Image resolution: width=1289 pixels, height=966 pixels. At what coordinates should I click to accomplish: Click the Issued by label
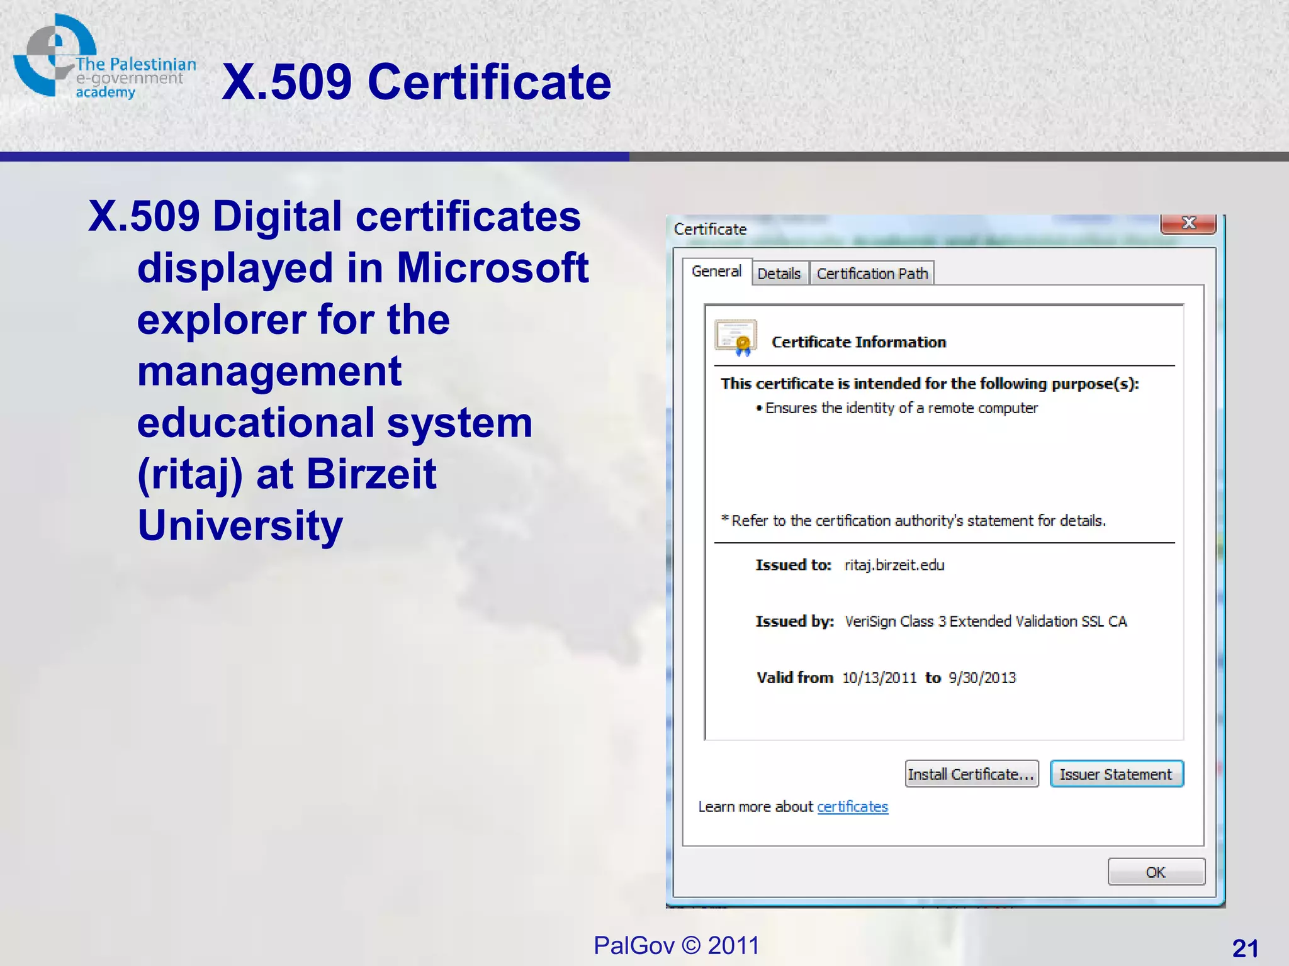click(x=794, y=621)
